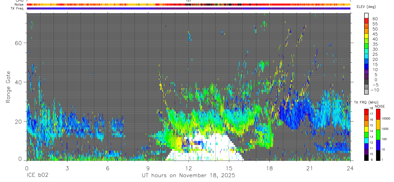Viewport: 394px width, 182px height.
Task: Click the x-axis tick label '18'
Action: point(270,168)
